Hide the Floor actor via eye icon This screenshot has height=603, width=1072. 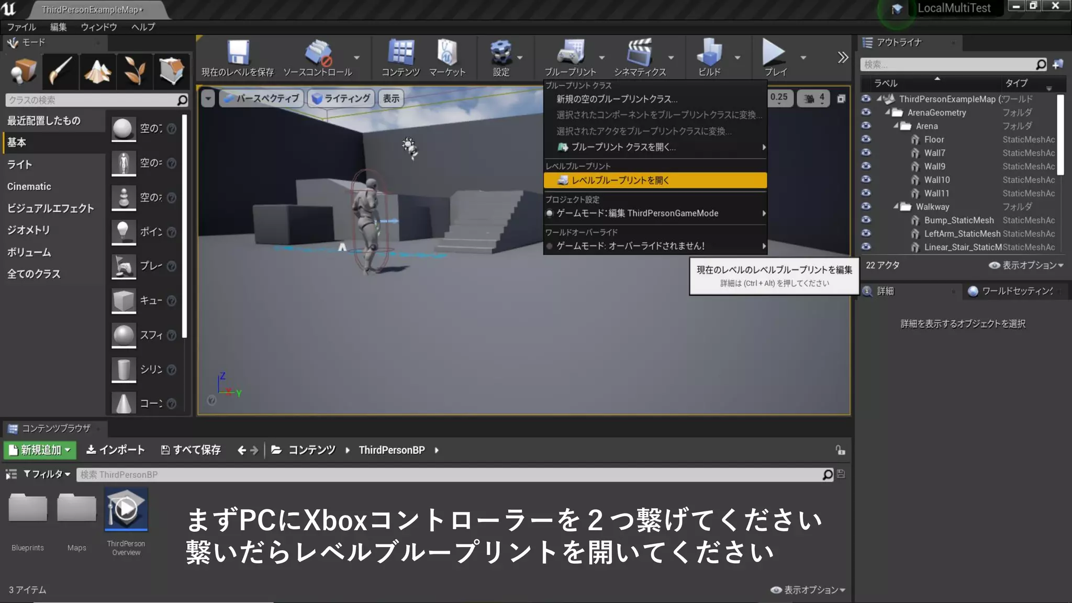click(x=866, y=139)
